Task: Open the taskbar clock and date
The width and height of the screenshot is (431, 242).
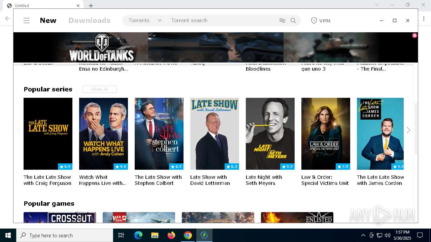Action: click(x=402, y=235)
